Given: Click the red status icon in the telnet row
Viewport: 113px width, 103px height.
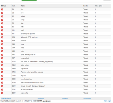Looking at the screenshot, I should coord(2,16).
